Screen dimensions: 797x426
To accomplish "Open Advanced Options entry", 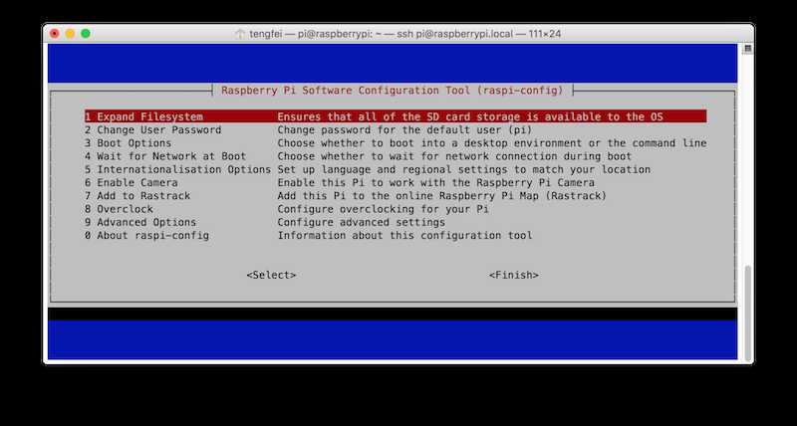I will pyautogui.click(x=140, y=222).
